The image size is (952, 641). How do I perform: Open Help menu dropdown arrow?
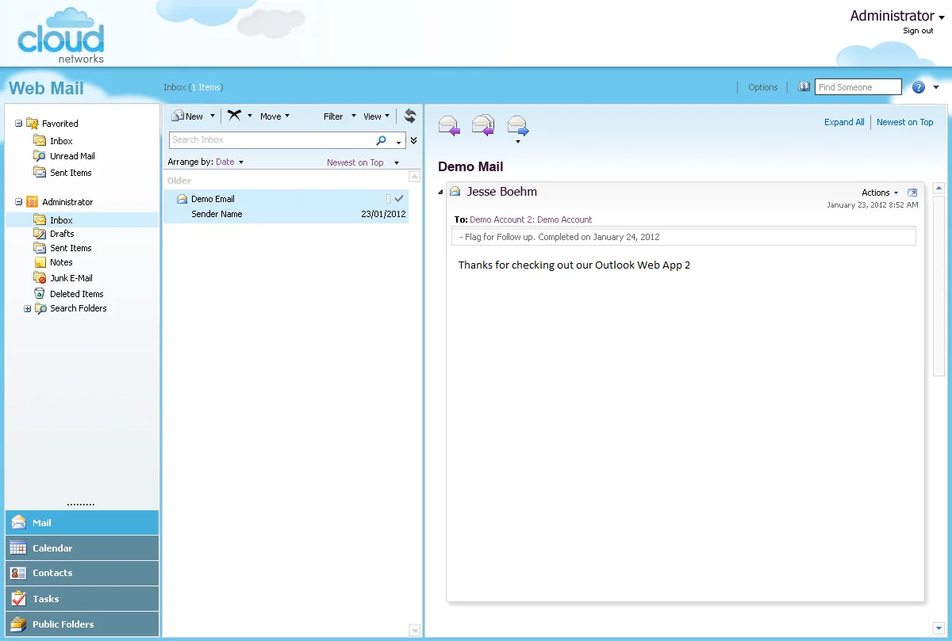[x=936, y=87]
